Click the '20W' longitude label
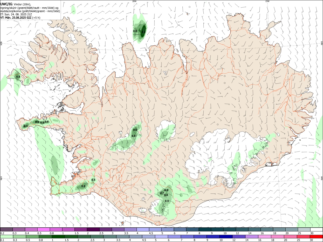This screenshot has height=242, width=323. click(x=134, y=1)
